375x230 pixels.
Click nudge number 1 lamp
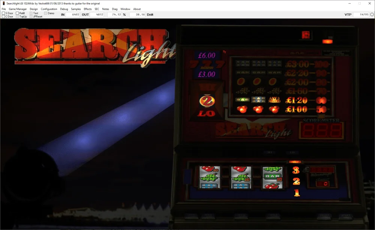[x=297, y=192]
